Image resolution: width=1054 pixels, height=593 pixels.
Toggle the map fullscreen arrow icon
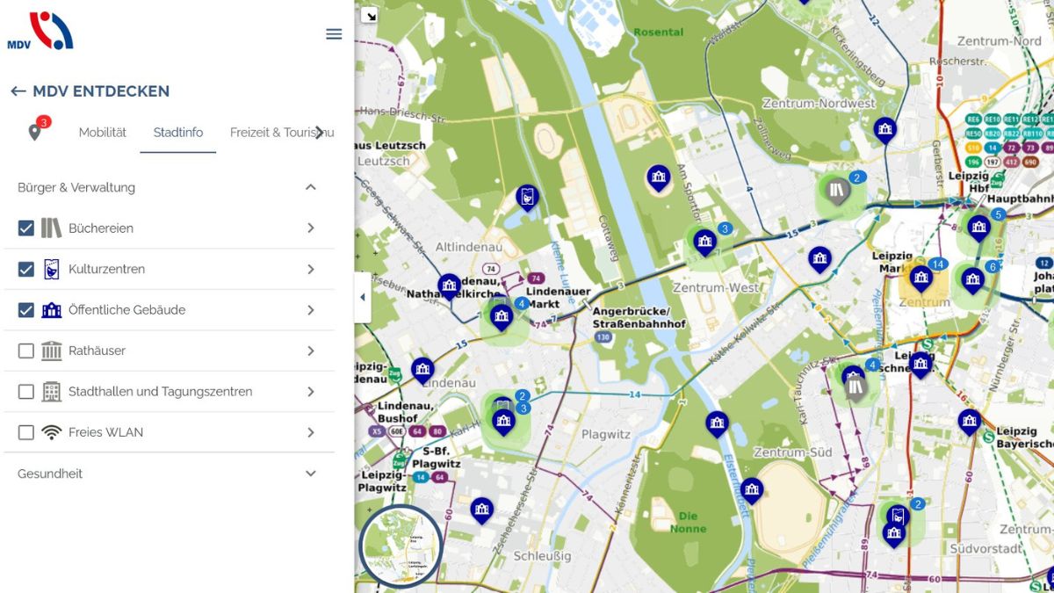370,15
